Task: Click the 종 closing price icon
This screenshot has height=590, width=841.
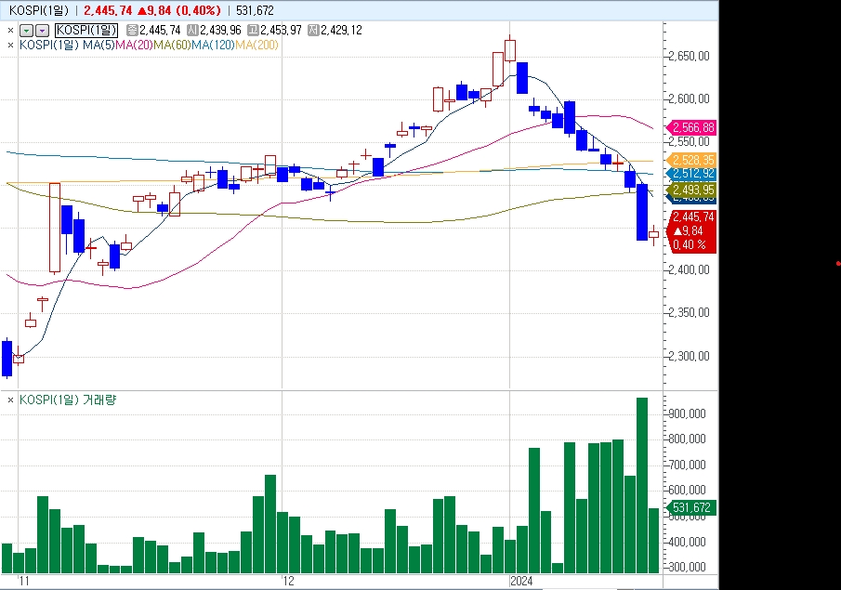Action: click(133, 30)
